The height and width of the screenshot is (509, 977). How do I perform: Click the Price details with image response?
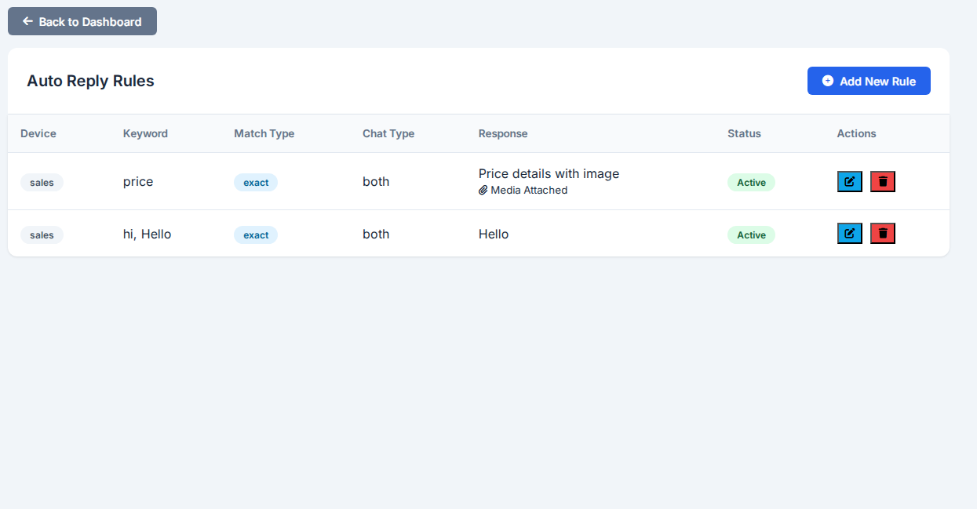pyautogui.click(x=549, y=174)
